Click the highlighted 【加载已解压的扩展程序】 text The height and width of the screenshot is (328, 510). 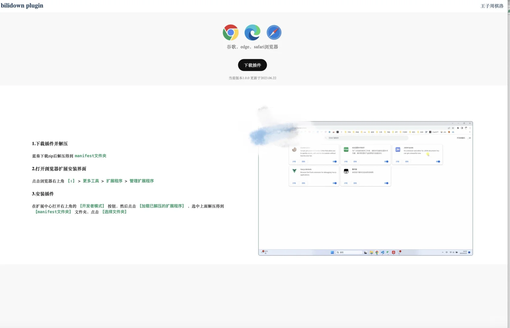tap(162, 206)
